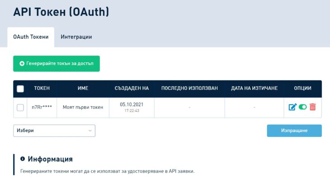Viewport: 330px width, 183px height.
Task: Tick the checkbox for token n7Rr****
Action: [20, 108]
